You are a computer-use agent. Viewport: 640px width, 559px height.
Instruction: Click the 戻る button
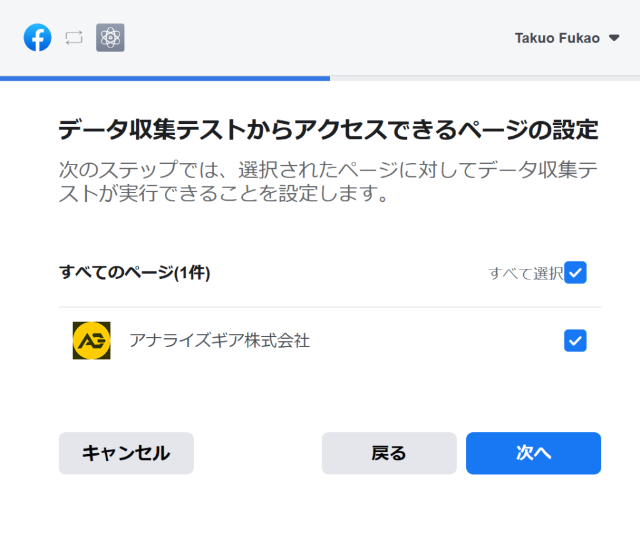click(389, 453)
